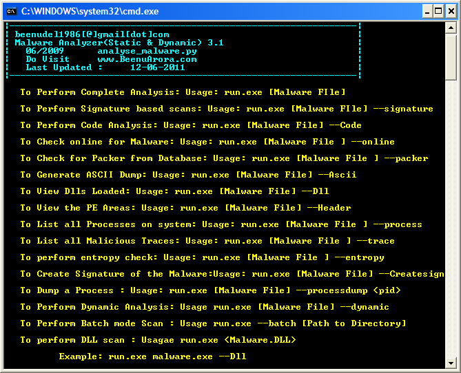Viewport: 461px width, 373px height.
Task: Click the cmd.exe icon in the title bar
Action: tap(12, 12)
